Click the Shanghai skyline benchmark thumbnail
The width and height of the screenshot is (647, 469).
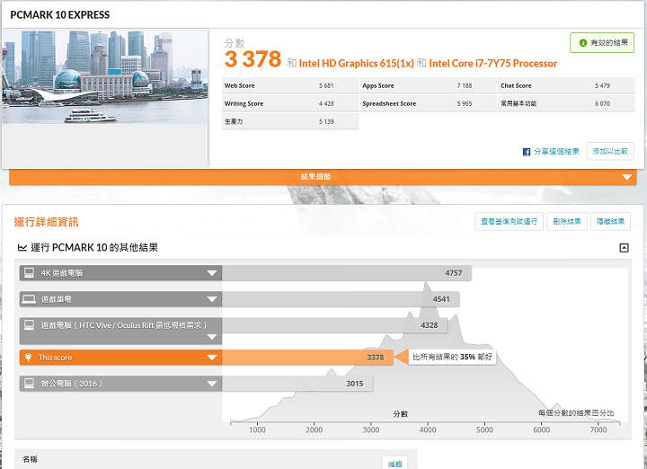tap(105, 78)
